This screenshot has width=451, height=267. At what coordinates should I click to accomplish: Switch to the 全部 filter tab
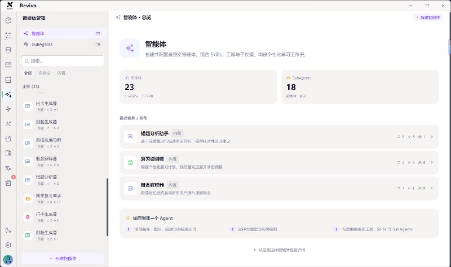click(x=28, y=73)
